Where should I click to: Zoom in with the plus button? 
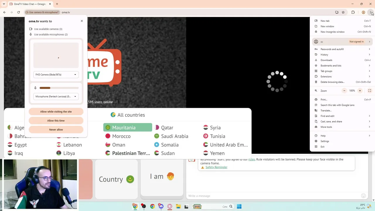coord(360,91)
